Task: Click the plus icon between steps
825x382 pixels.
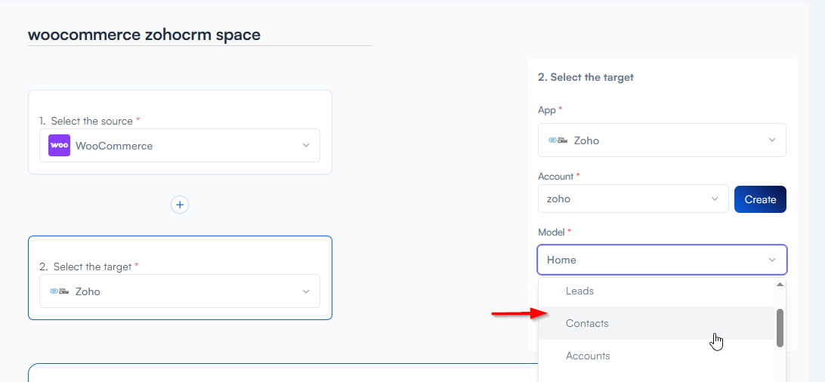Action: (180, 205)
